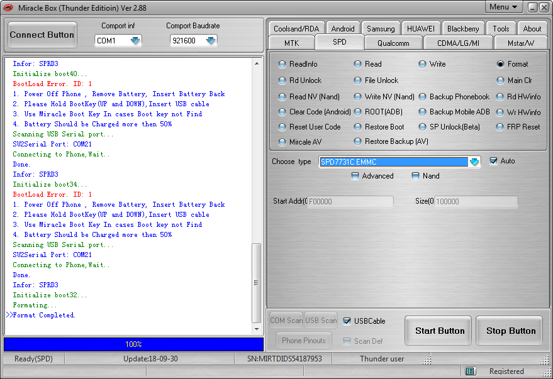The image size is (553, 379).
Task: Click the Connect Button
Action: (x=42, y=35)
